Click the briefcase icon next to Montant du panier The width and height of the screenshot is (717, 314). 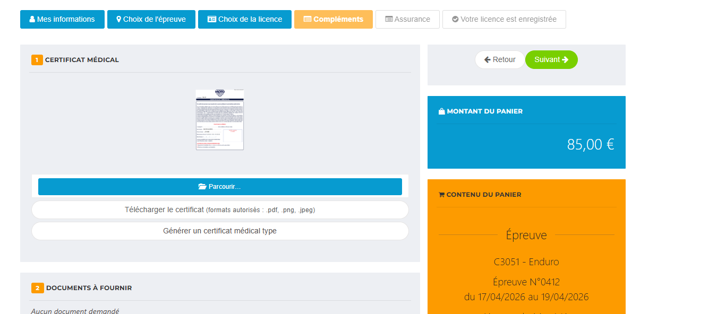click(440, 111)
